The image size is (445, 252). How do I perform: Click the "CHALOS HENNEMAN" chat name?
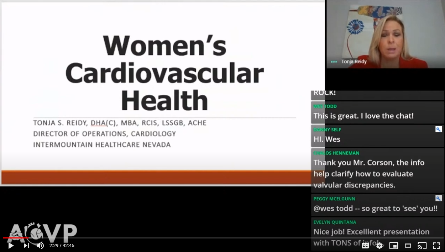(x=336, y=153)
